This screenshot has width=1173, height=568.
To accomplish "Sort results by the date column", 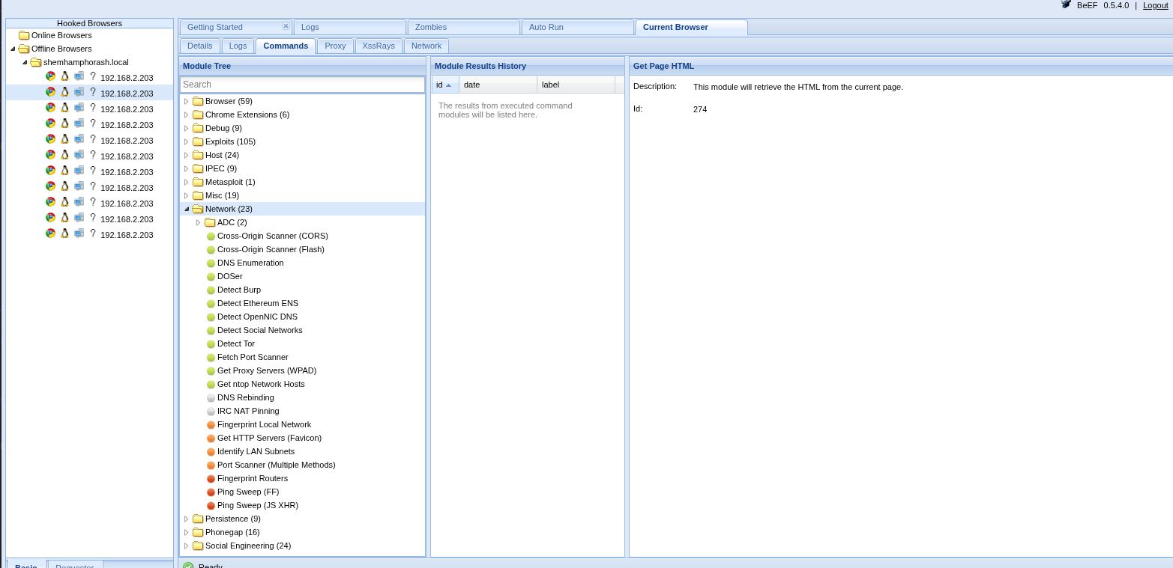I will coord(498,85).
